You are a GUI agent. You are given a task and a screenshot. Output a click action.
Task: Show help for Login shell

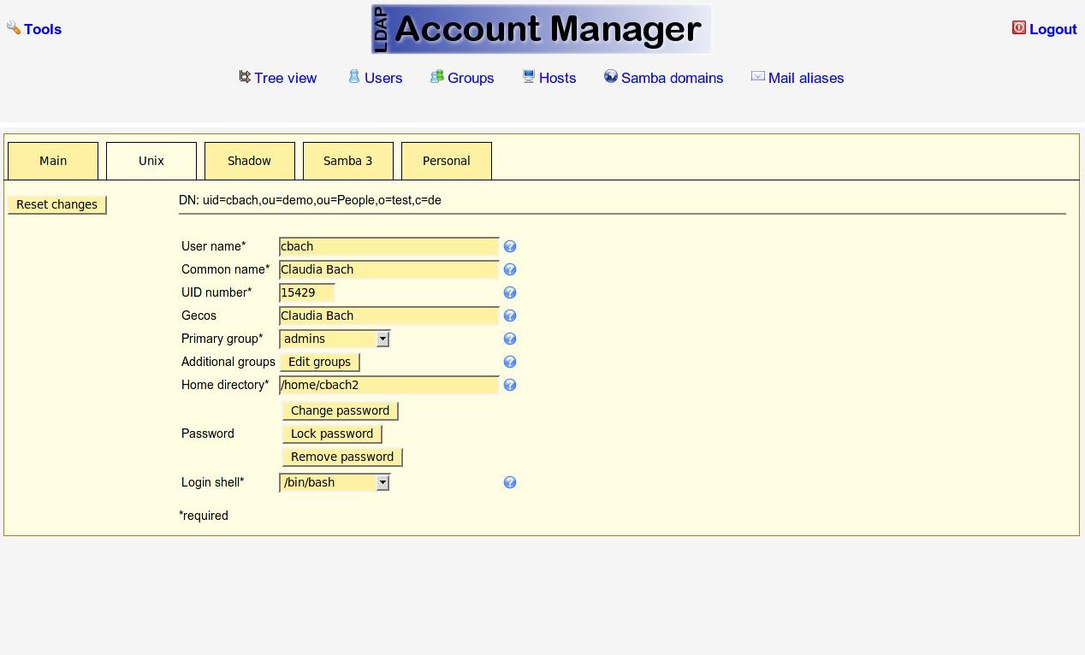click(510, 482)
